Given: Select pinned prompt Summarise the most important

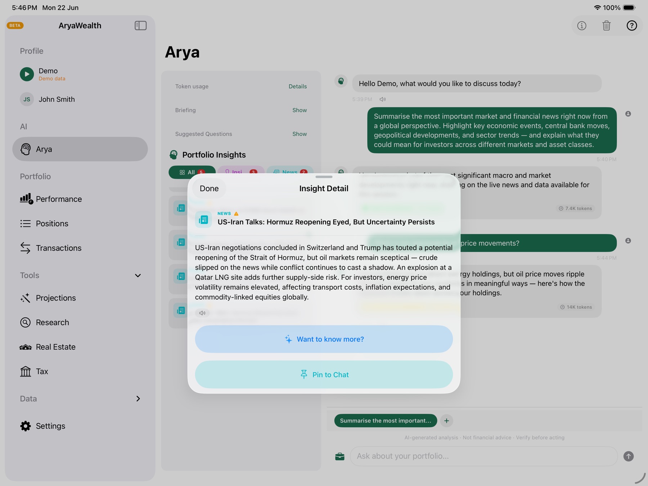Looking at the screenshot, I should pos(386,420).
